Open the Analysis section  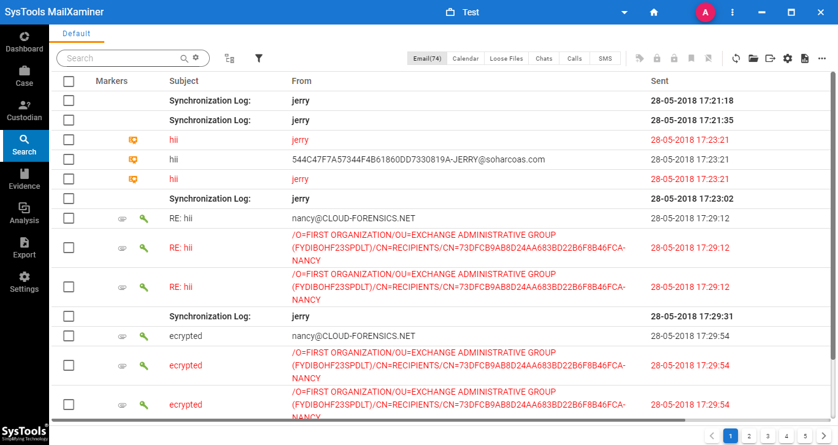click(25, 213)
